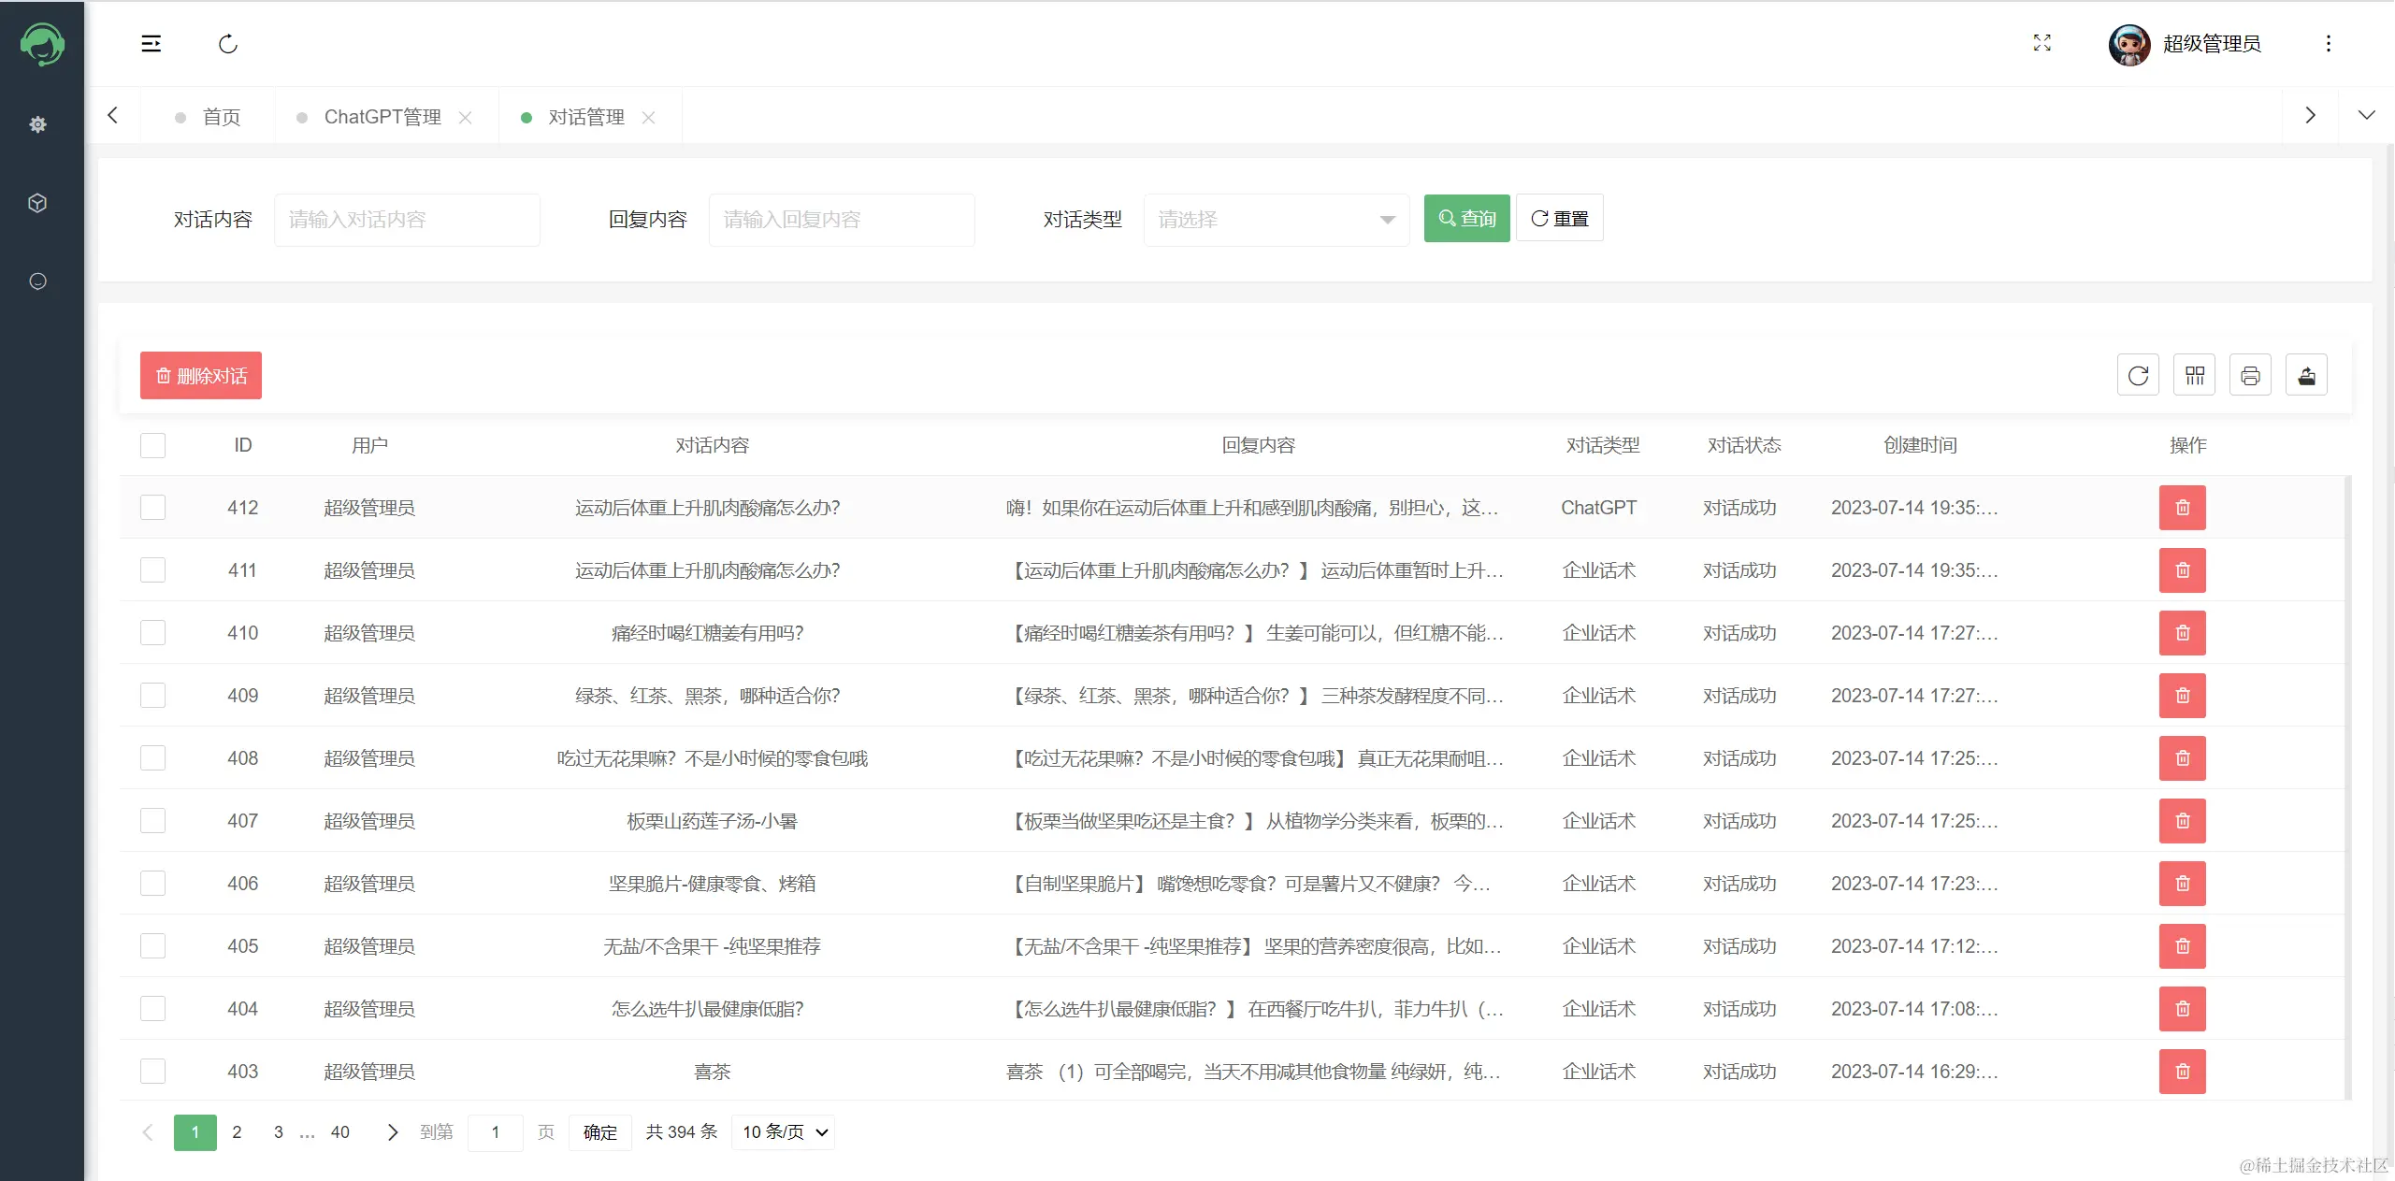Switch to the 首页 tab
2395x1181 pixels.
tap(221, 117)
